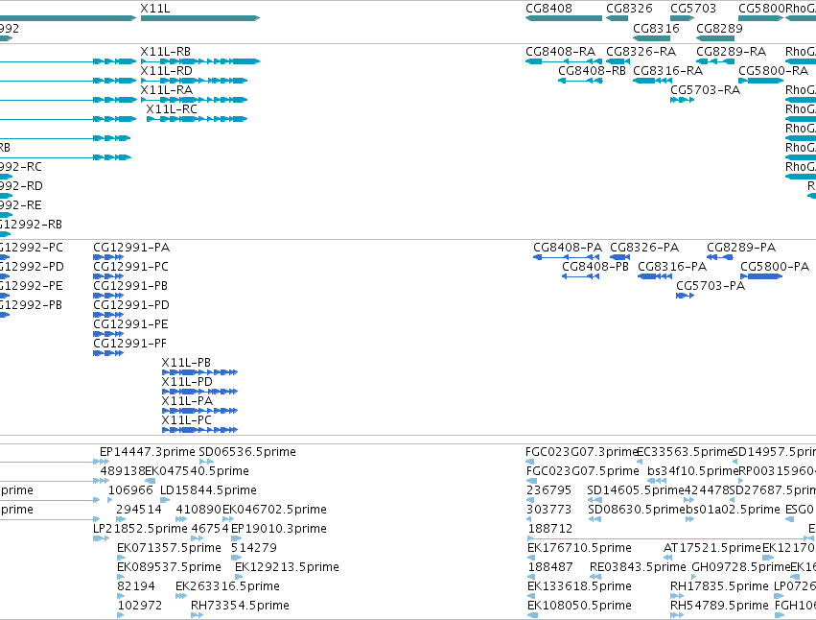Click the X11L gene label
The image size is (816, 620).
pos(155,9)
